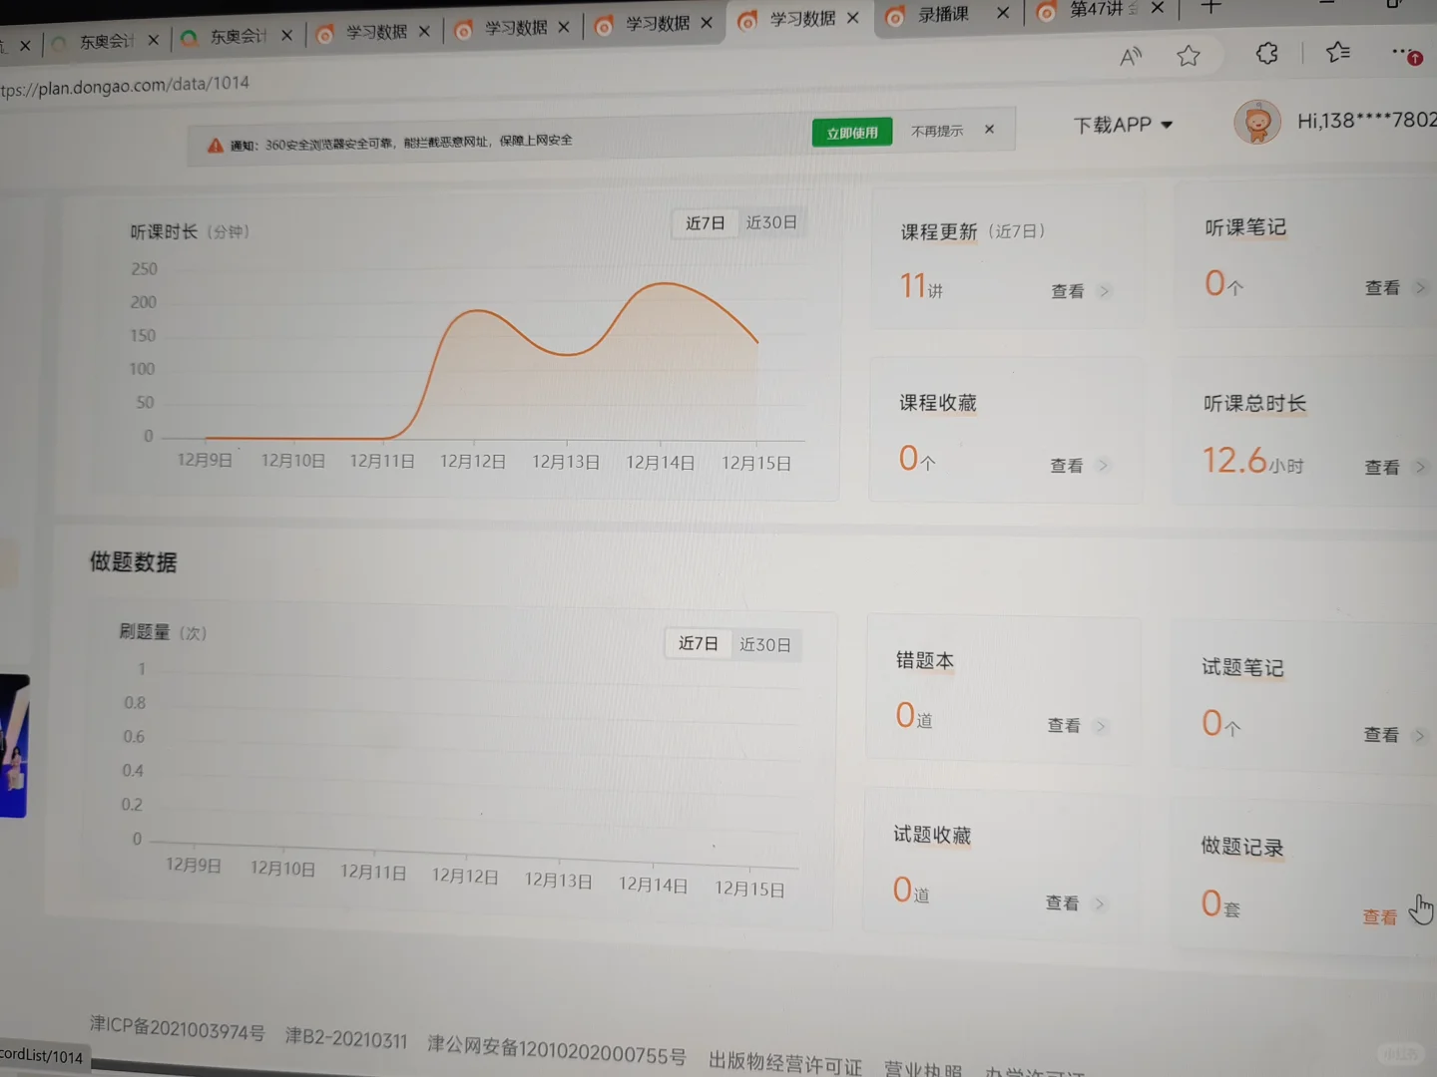Expand the 下载APP dropdown
The image size is (1437, 1077).
[x=1124, y=125]
